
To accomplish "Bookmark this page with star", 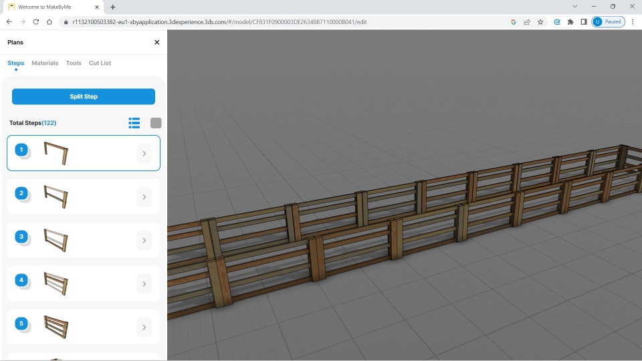I will (540, 21).
